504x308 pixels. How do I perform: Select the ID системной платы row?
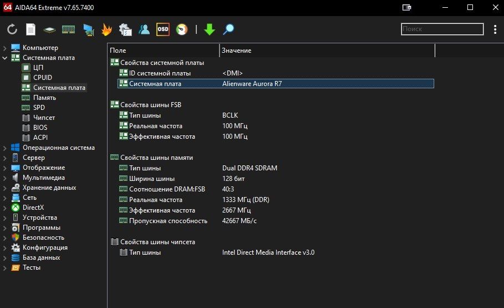[x=276, y=73]
